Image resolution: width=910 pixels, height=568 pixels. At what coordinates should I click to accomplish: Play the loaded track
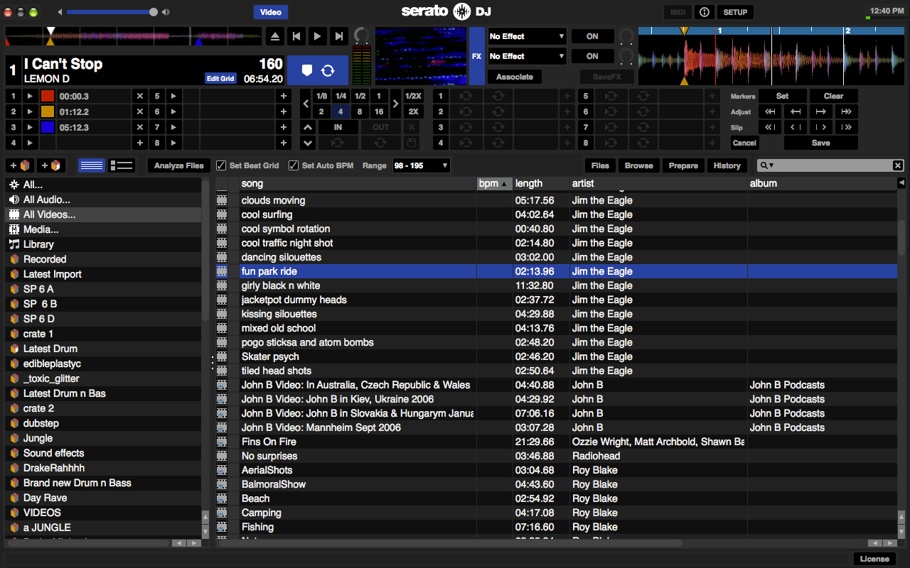(x=318, y=36)
